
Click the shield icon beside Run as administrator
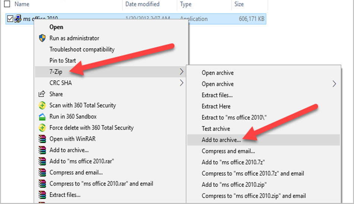pos(42,38)
